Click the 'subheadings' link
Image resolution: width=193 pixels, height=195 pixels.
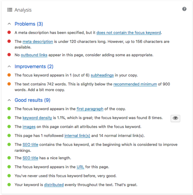click(x=102, y=75)
